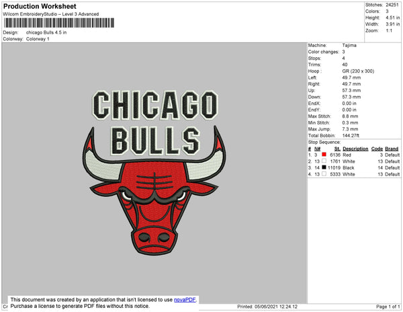The height and width of the screenshot is (312, 403).
Task: Select the 'Page 1 of 1' footer
Action: (x=388, y=307)
